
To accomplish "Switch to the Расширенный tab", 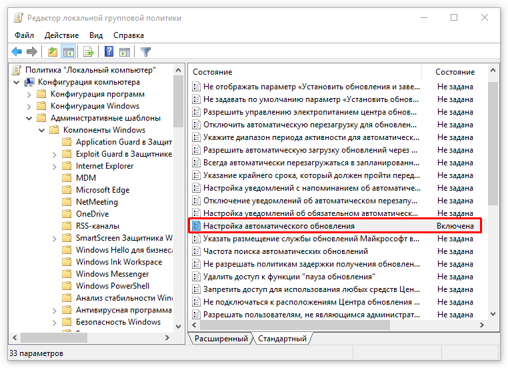I will click(221, 339).
